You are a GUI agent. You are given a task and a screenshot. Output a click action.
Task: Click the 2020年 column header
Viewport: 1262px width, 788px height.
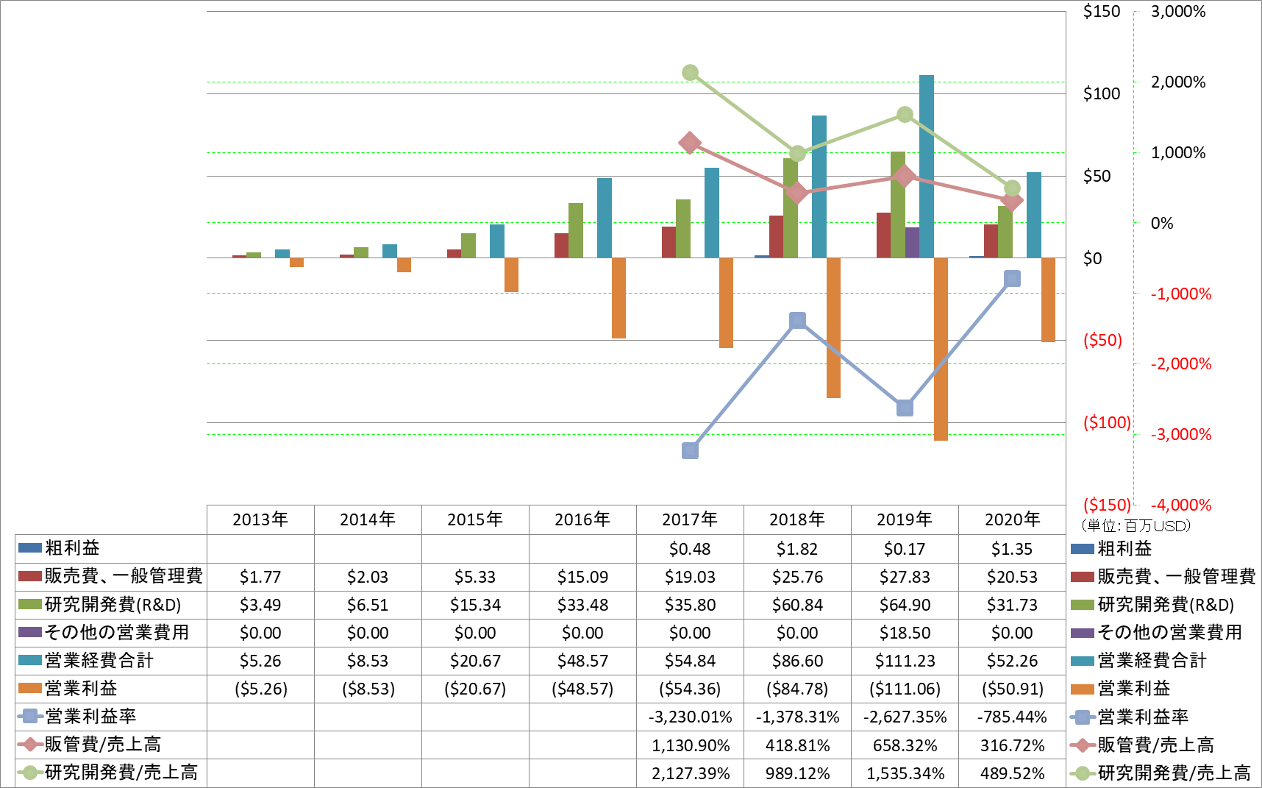pos(1012,519)
